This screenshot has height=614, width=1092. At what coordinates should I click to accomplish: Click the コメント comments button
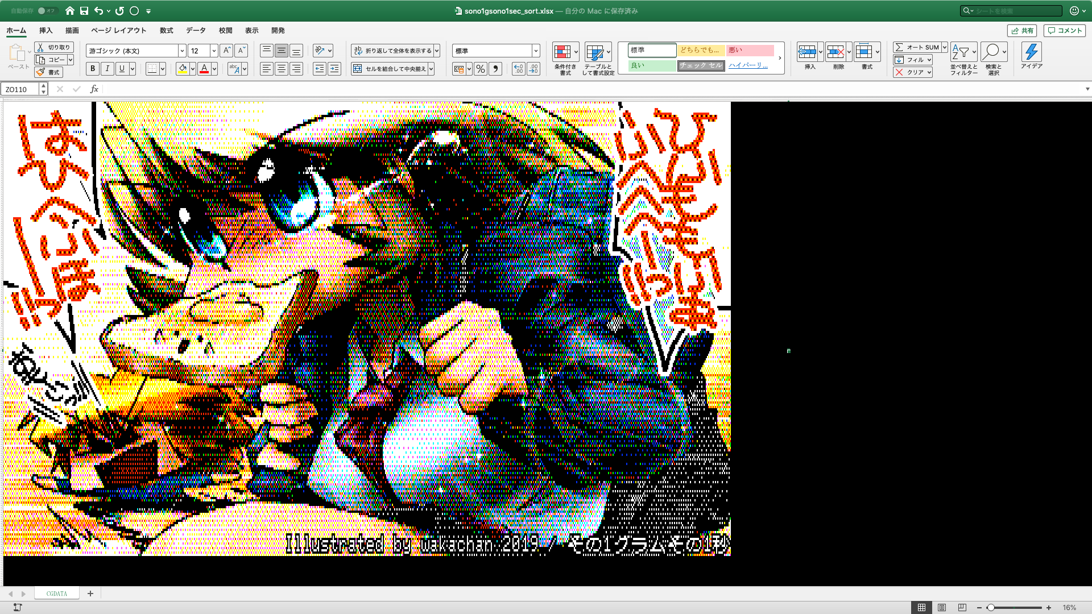coord(1065,31)
